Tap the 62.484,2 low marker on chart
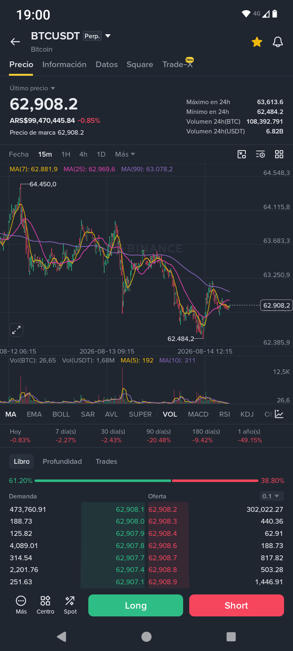The width and height of the screenshot is (293, 651). tap(181, 339)
